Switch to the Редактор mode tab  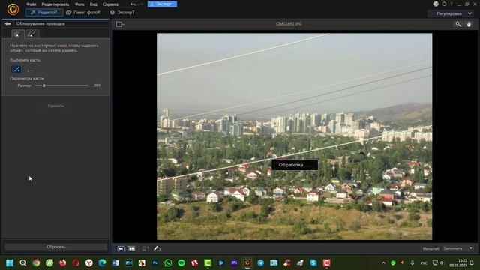[44, 13]
